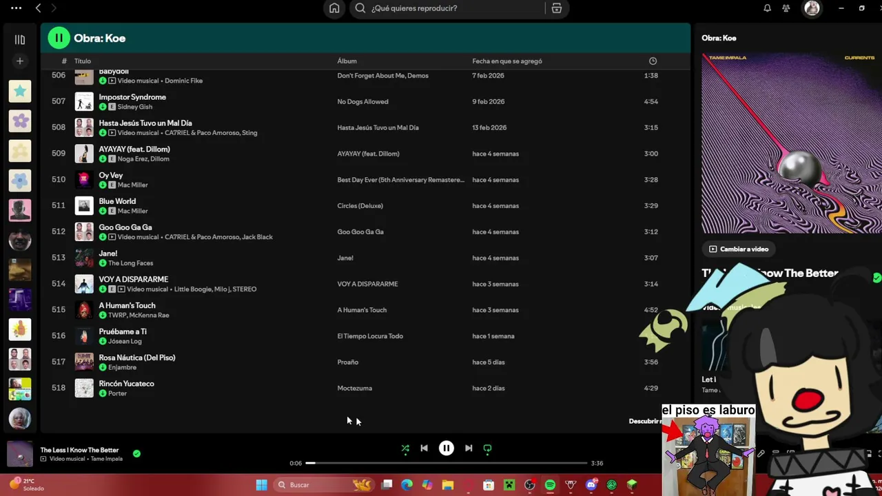Screen dimensions: 882x496
Task: Open the Browse icon in search bar
Action: coord(557,8)
